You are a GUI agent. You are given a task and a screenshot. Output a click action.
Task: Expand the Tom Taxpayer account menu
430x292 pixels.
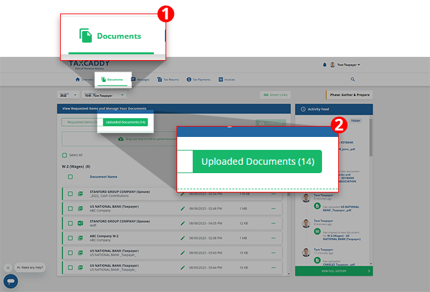pyautogui.click(x=349, y=65)
